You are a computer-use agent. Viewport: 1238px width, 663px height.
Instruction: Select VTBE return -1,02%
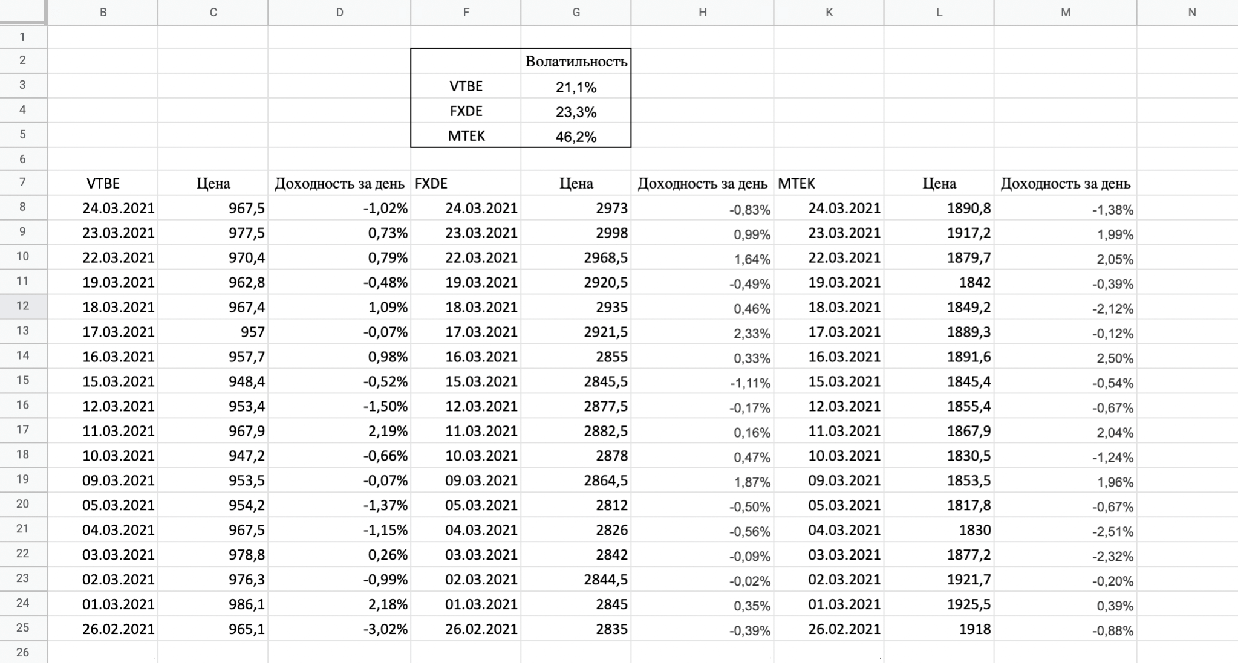[x=339, y=208]
